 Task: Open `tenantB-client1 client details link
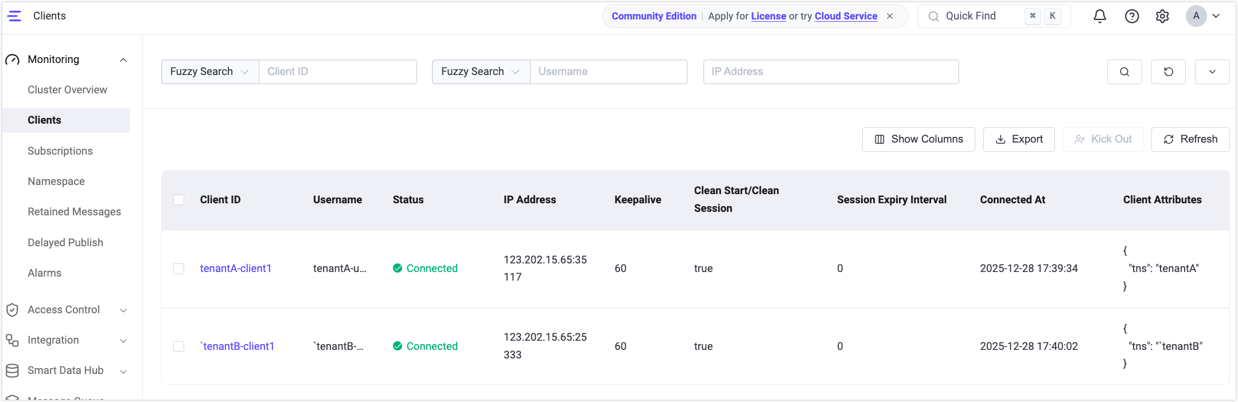point(237,346)
